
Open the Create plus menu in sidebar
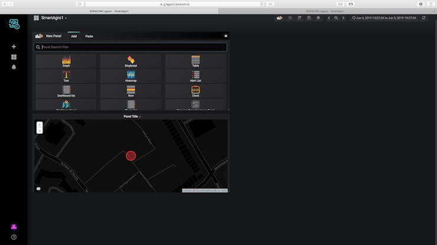tap(14, 47)
